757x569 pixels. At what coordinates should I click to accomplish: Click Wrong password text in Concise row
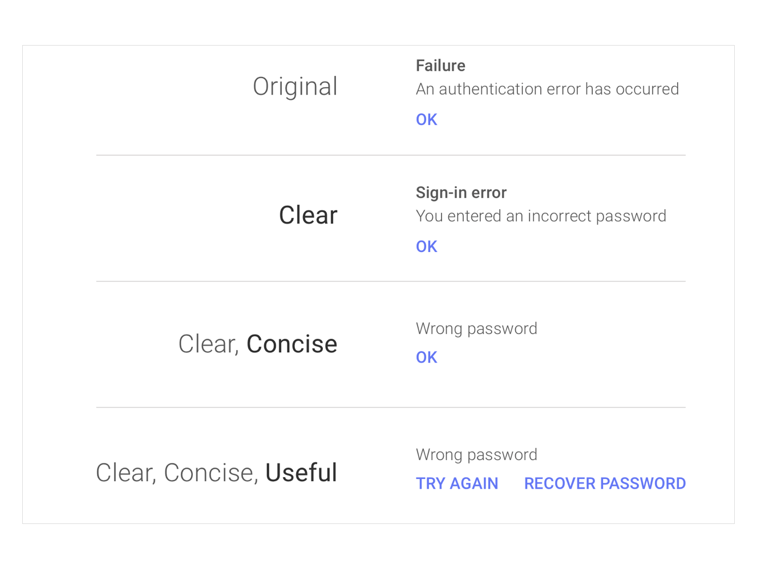point(476,329)
